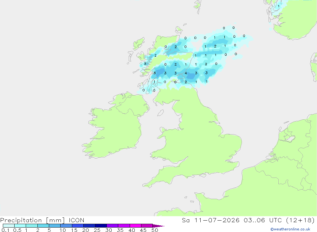Choose the 25–30 mm legend color swatch
This screenshot has height=232, width=317.
(101, 226)
